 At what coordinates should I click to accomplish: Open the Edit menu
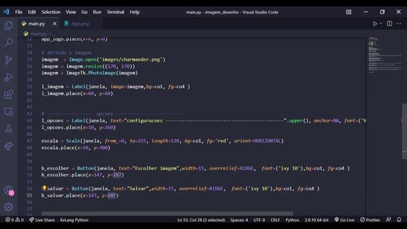32,12
